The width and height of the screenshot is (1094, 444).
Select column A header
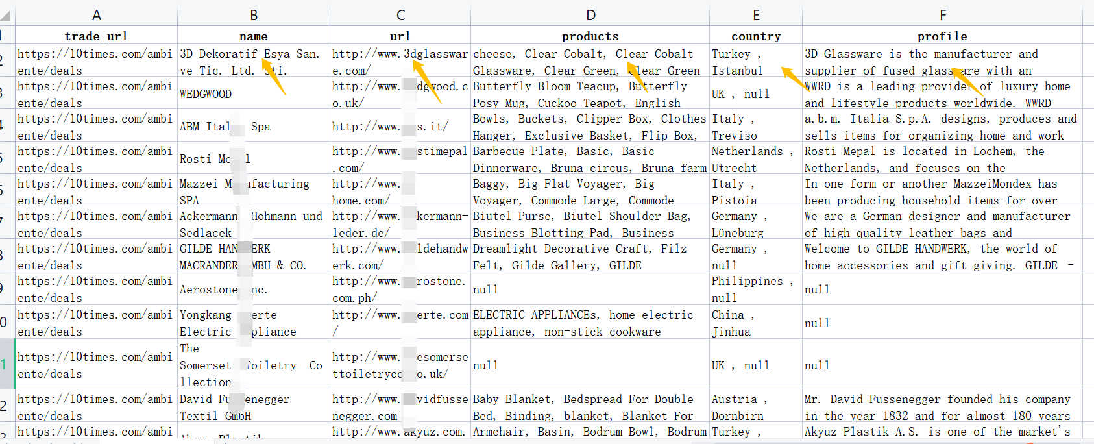click(96, 15)
